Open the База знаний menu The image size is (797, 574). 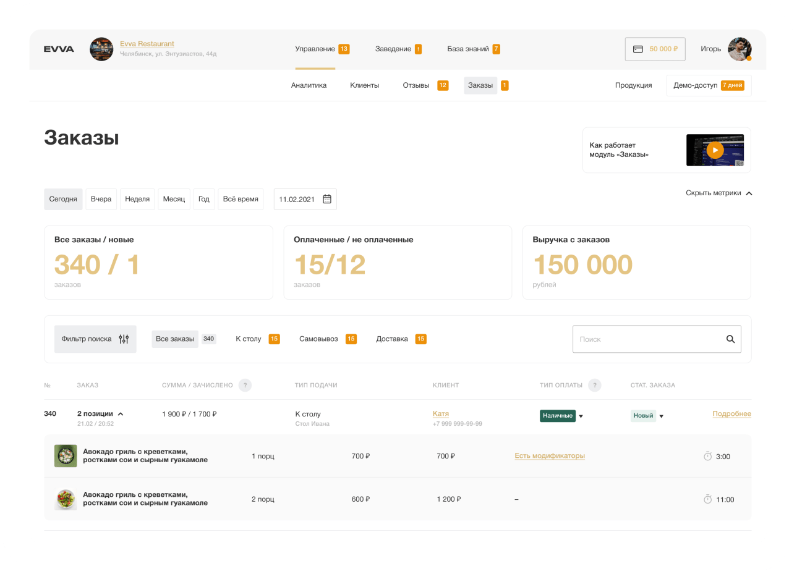pyautogui.click(x=468, y=49)
